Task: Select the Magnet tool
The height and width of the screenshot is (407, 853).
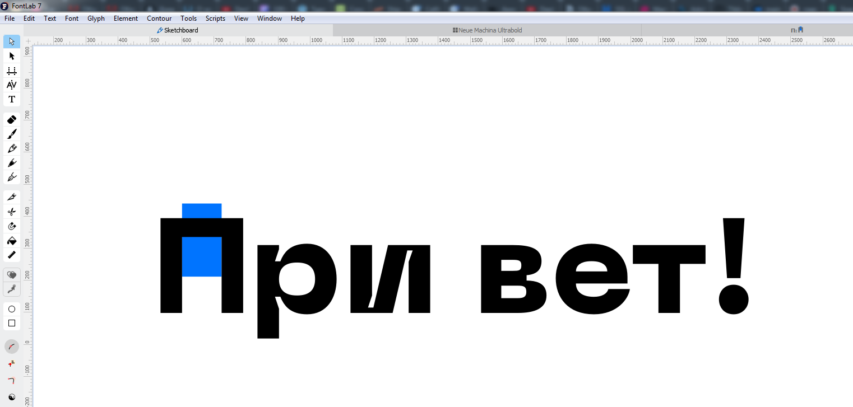Action: 12,226
